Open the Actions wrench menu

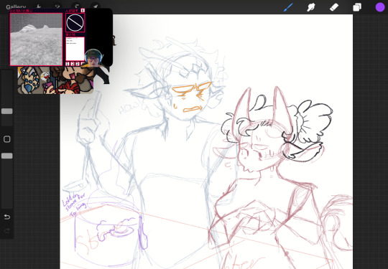(x=39, y=6)
